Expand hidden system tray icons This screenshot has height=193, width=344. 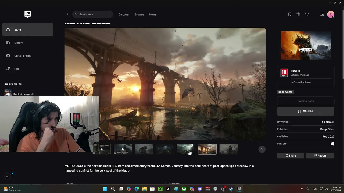click(302, 189)
